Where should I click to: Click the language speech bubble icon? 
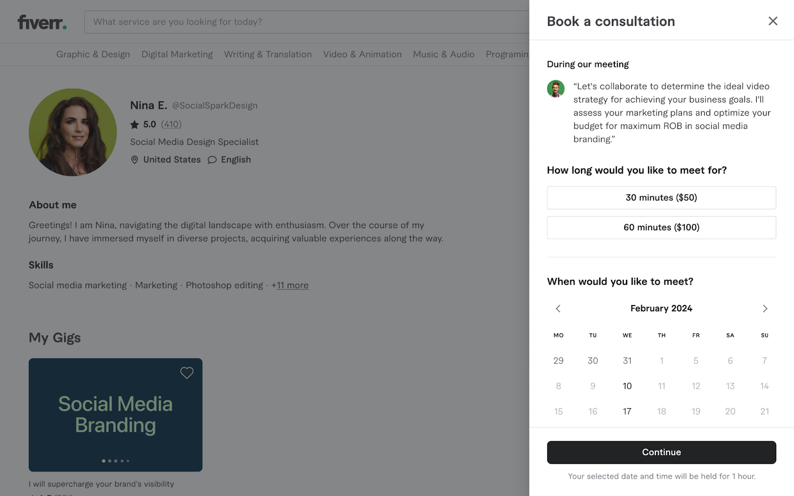pyautogui.click(x=212, y=160)
